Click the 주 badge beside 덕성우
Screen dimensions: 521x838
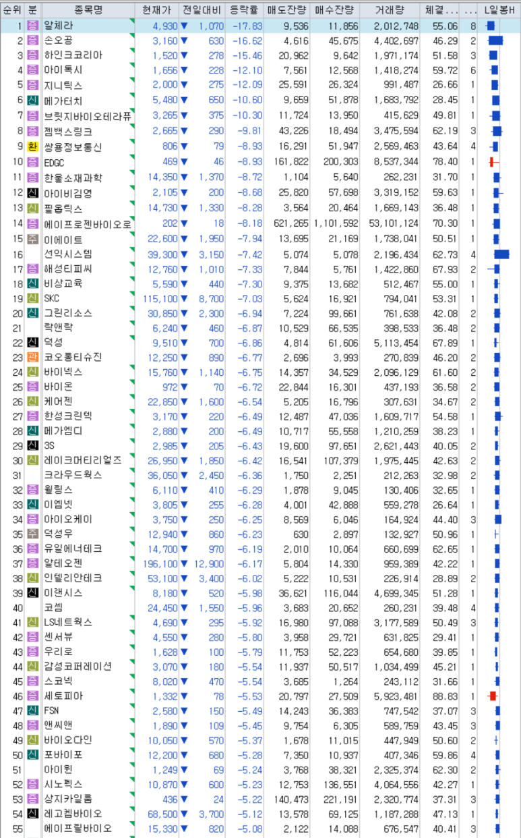coord(33,534)
